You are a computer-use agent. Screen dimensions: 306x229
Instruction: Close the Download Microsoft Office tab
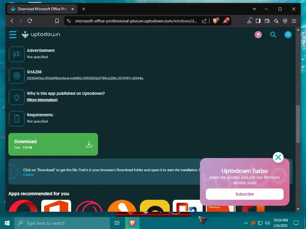tap(73, 9)
